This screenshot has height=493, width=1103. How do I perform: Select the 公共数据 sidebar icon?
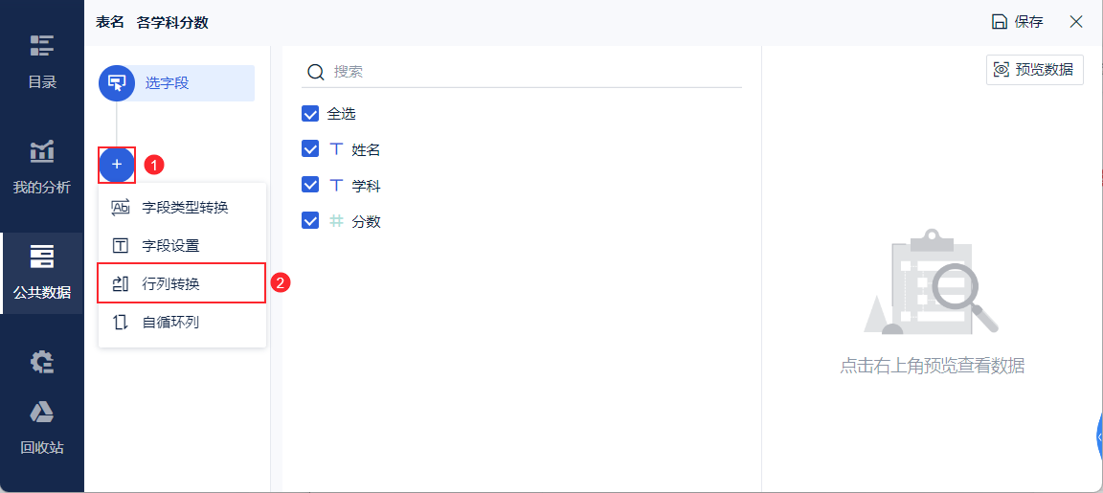click(x=42, y=257)
